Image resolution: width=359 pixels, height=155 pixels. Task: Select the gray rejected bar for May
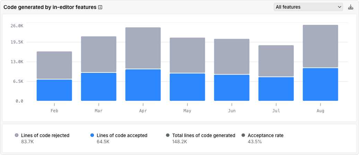pos(187,55)
